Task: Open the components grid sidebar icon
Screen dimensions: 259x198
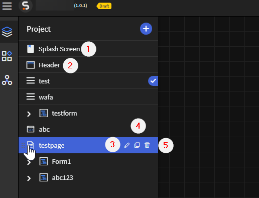Action: (x=7, y=56)
